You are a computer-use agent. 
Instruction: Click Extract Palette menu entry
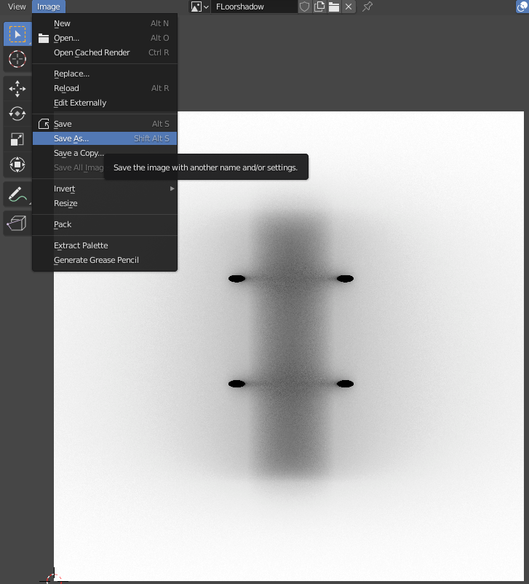tap(81, 245)
